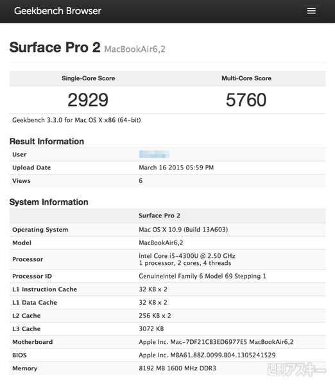
Task: Select L2 Cache value 256 KB x 2
Action: click(155, 316)
